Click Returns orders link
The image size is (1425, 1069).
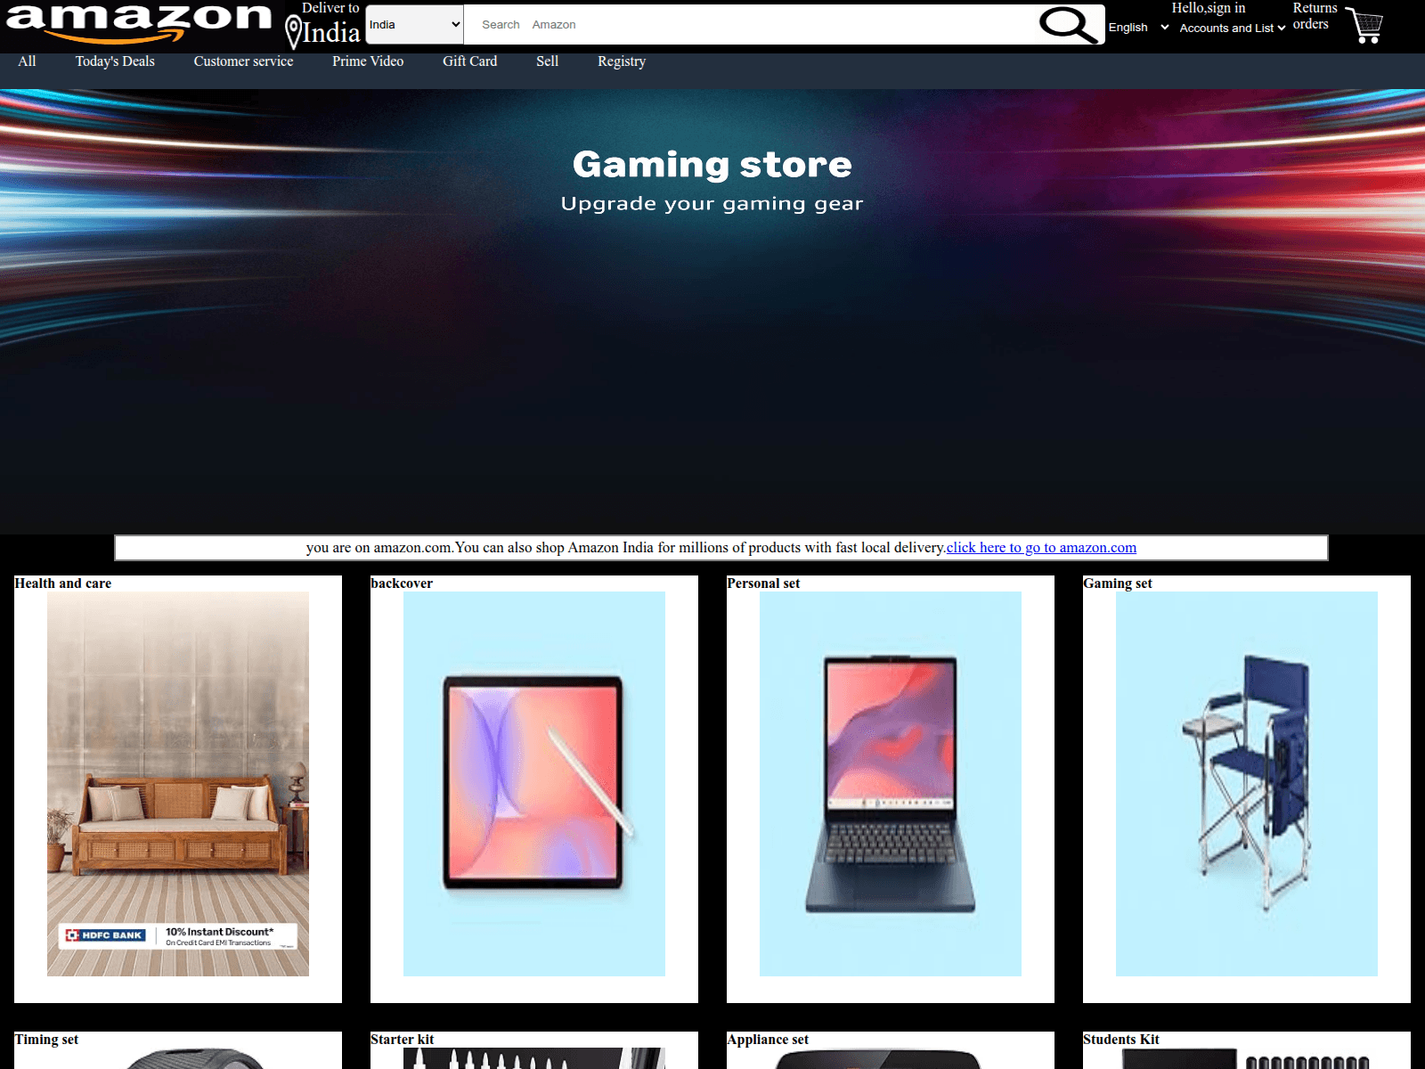pos(1315,16)
